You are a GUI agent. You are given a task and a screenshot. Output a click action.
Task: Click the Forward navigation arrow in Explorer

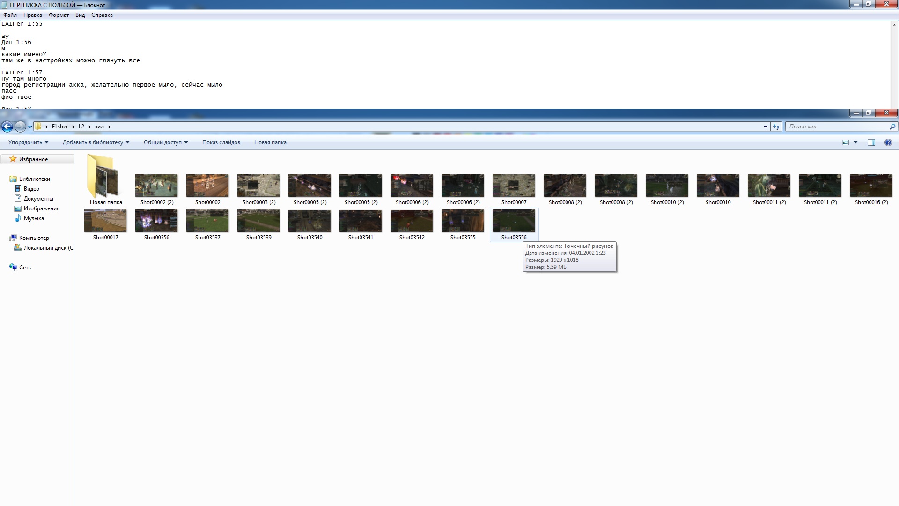click(20, 126)
